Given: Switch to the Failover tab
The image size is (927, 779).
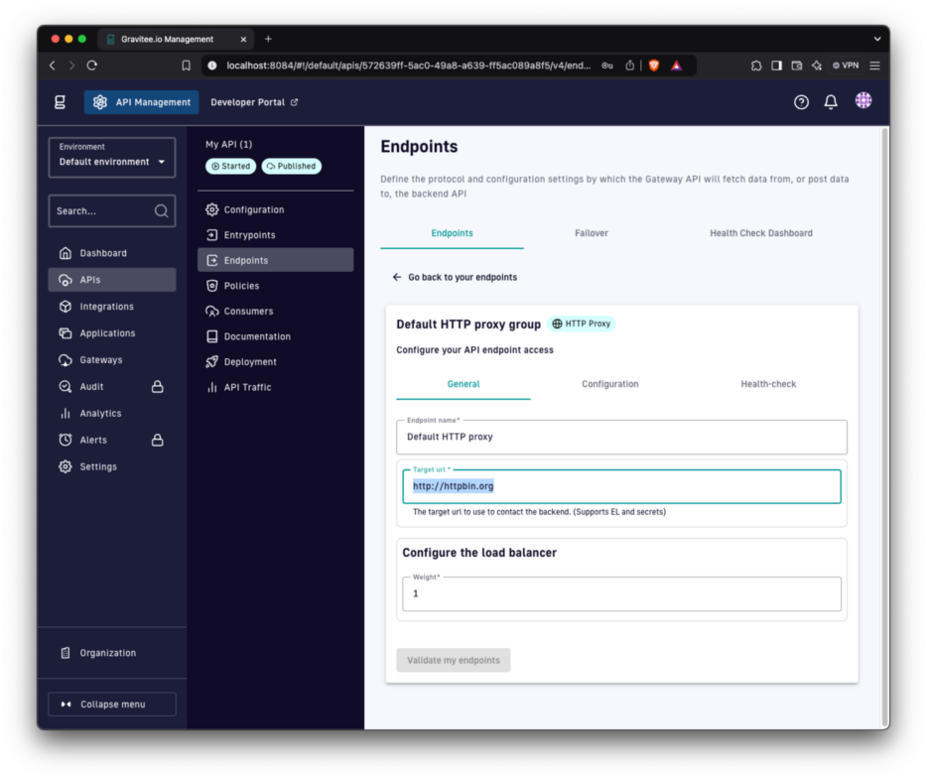Looking at the screenshot, I should 592,233.
